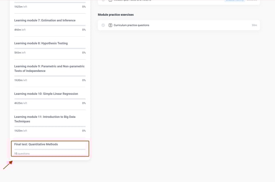
Task: Toggle completion circle for Curriculum practice questions
Action: point(103,25)
